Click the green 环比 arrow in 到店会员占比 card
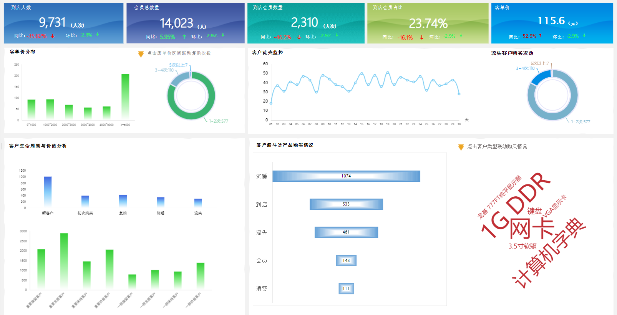Screen dimensions: 617x315 [461, 36]
